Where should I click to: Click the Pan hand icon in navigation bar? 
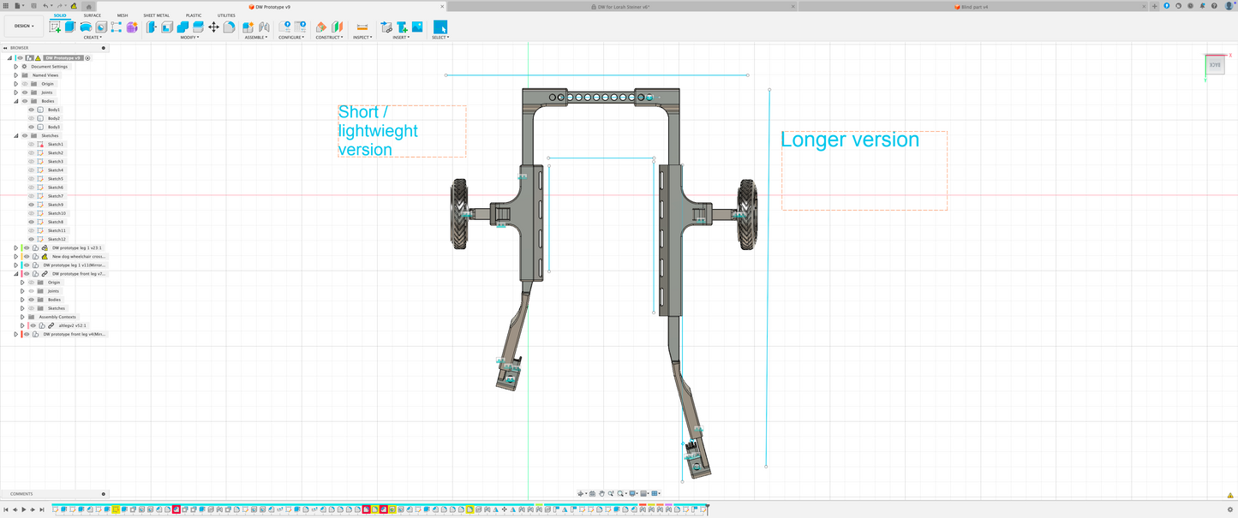(601, 494)
